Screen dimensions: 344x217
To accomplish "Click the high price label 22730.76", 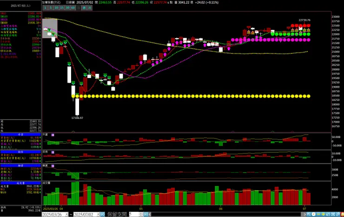I will 304,20.
